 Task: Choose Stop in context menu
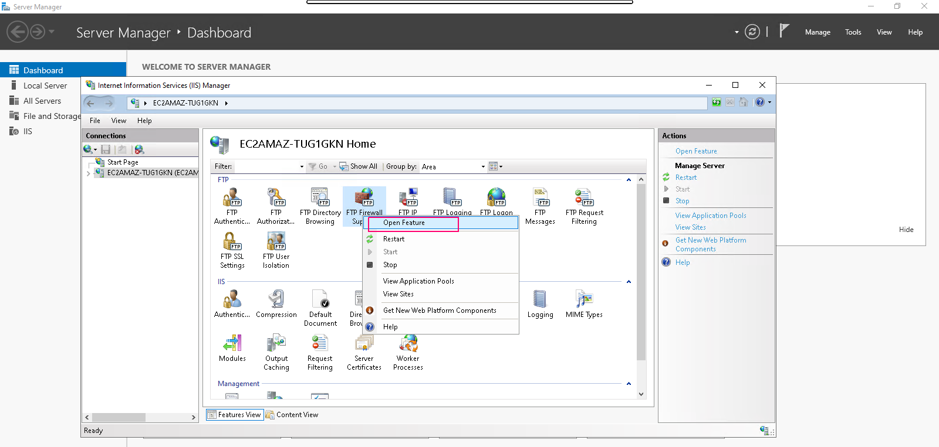click(x=441, y=265)
